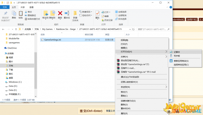Image resolution: width=203 pixels, height=115 pixels.
Task: Click the Properties (属性) ribbon icon
Action: pos(97,13)
